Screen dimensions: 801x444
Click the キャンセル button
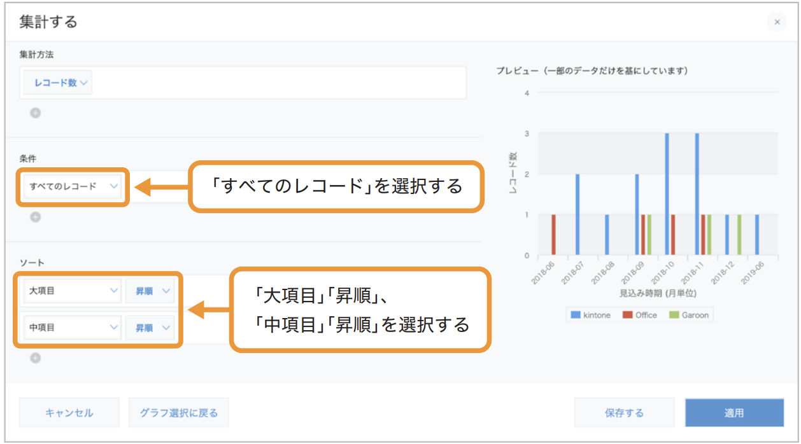click(69, 413)
